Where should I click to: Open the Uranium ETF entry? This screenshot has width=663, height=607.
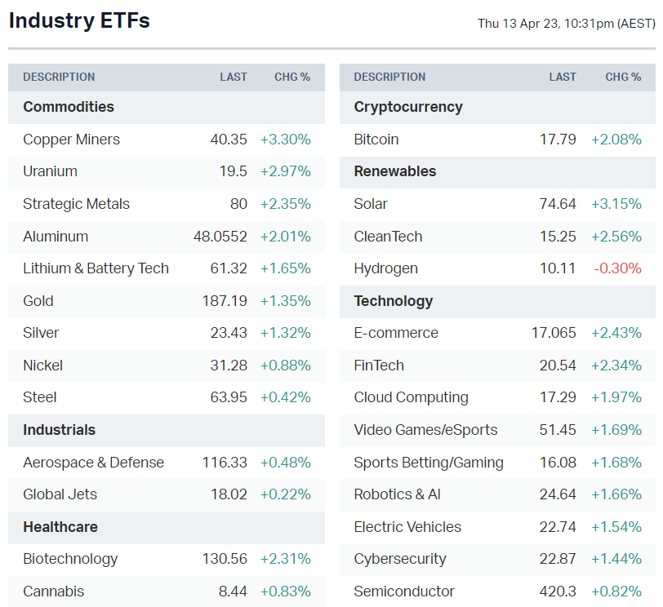pos(51,171)
